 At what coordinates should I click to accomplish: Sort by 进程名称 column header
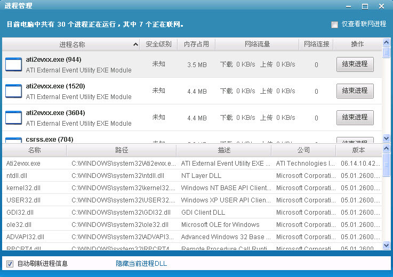pos(72,45)
